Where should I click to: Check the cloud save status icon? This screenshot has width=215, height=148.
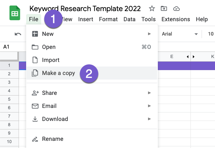click(x=176, y=8)
